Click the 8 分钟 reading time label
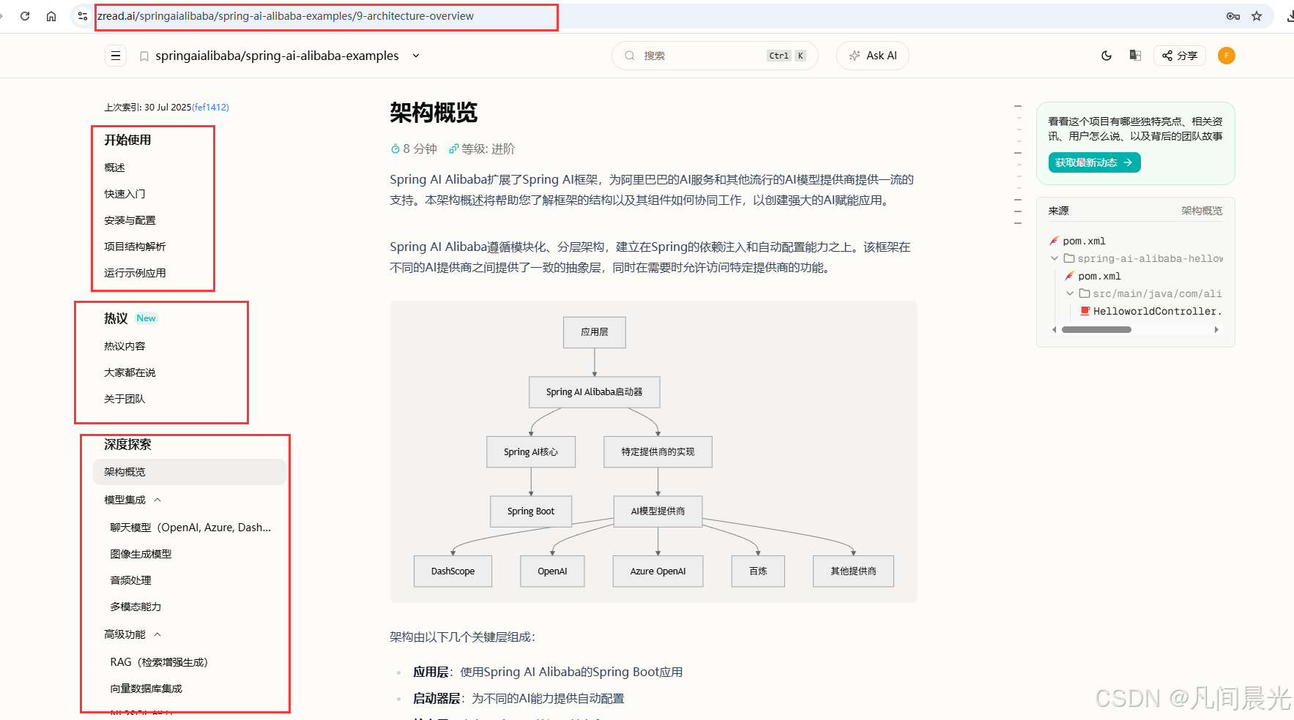The width and height of the screenshot is (1294, 720). tap(414, 149)
